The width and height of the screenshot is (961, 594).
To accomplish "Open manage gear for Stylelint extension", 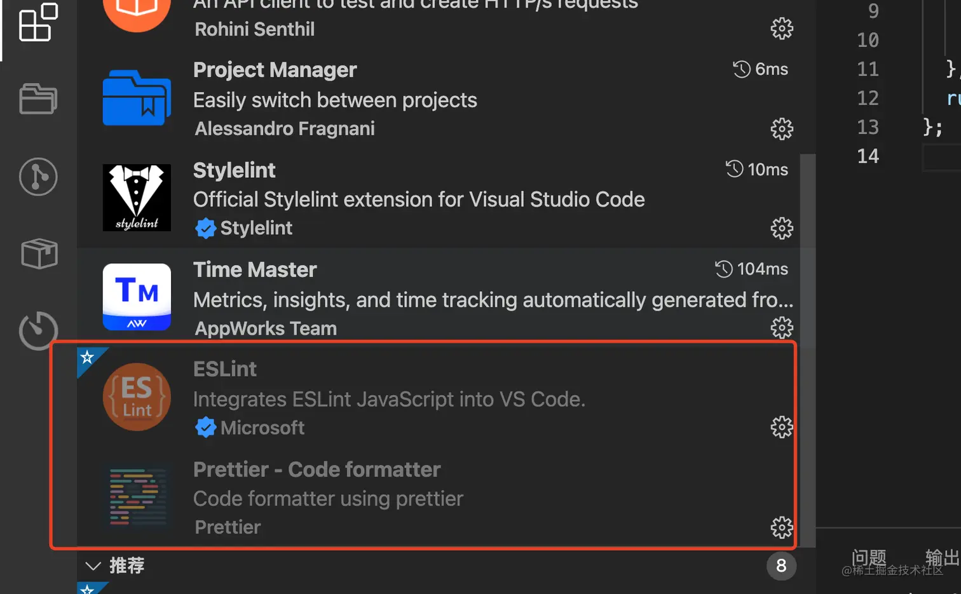I will [x=782, y=229].
